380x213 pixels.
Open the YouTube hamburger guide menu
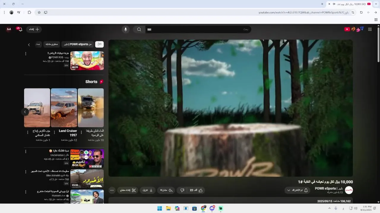[370, 29]
